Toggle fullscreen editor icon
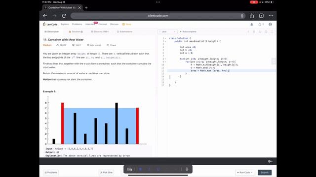 (x=272, y=31)
